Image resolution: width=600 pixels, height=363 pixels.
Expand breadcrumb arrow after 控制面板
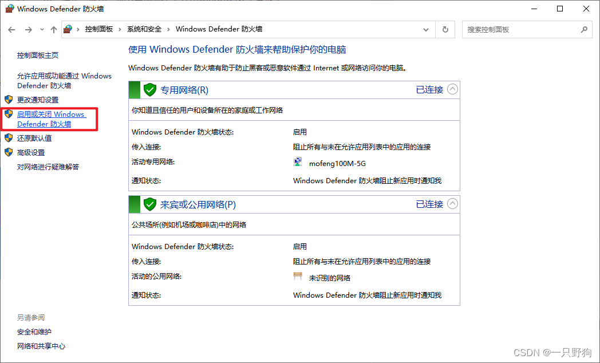(x=120, y=29)
